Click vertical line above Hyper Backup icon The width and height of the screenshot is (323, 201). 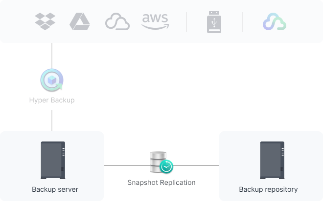[x=52, y=56]
